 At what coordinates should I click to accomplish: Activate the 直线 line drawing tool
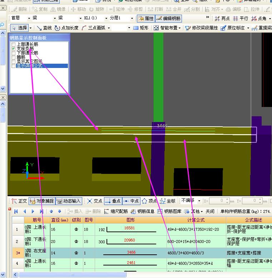pos(44,28)
